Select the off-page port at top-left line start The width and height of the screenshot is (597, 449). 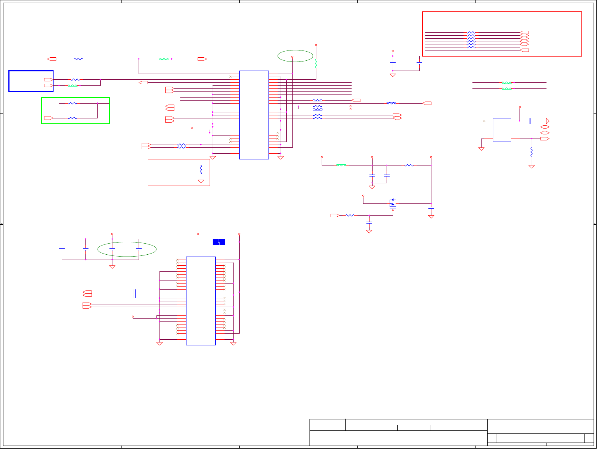(52, 59)
